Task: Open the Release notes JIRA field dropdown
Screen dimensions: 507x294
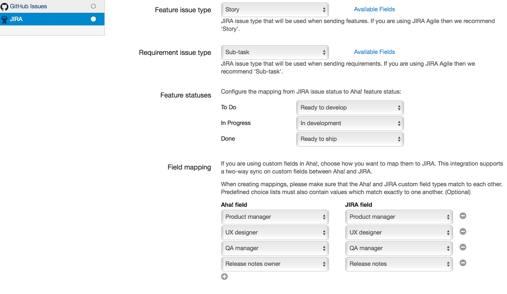Action: coord(398,264)
